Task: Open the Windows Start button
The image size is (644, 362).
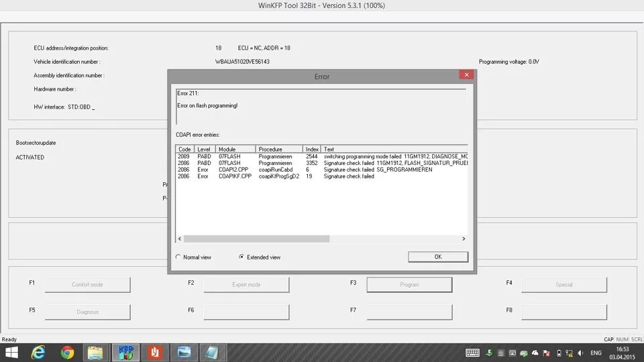Action: [x=12, y=353]
